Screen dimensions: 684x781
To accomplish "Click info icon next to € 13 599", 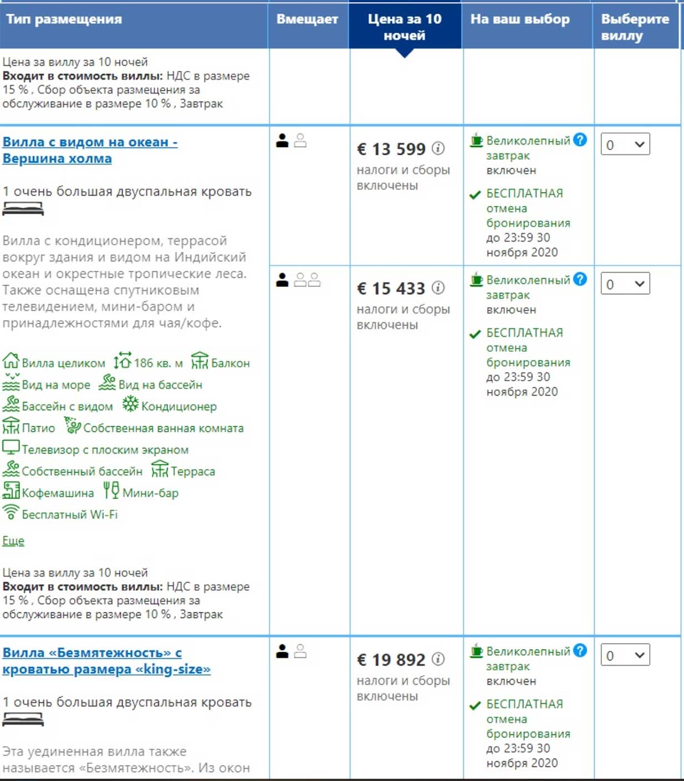I will click(438, 148).
